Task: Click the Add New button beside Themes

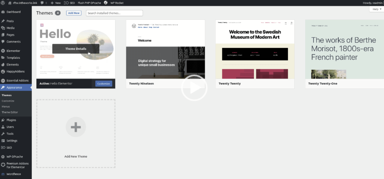Action: tap(74, 13)
